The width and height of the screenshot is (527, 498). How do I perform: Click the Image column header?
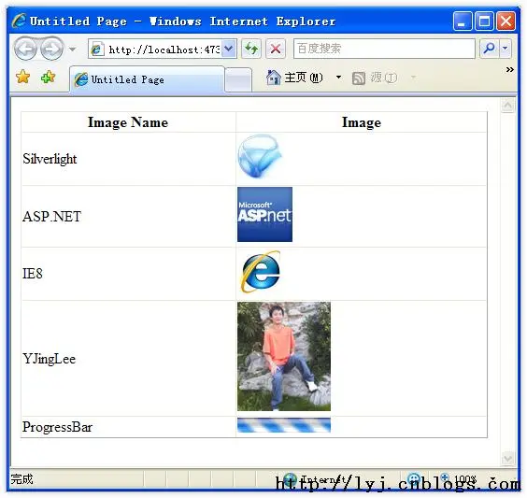point(362,122)
